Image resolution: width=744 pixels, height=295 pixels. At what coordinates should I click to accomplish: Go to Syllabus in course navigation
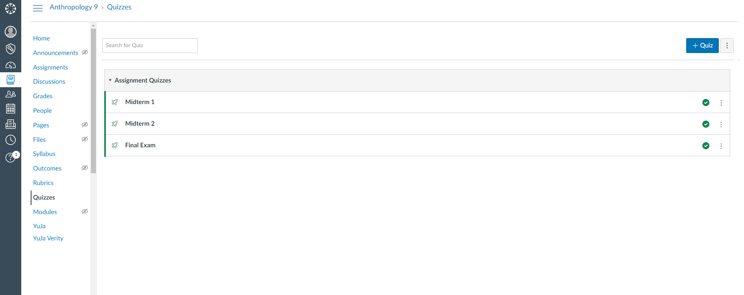coord(44,154)
